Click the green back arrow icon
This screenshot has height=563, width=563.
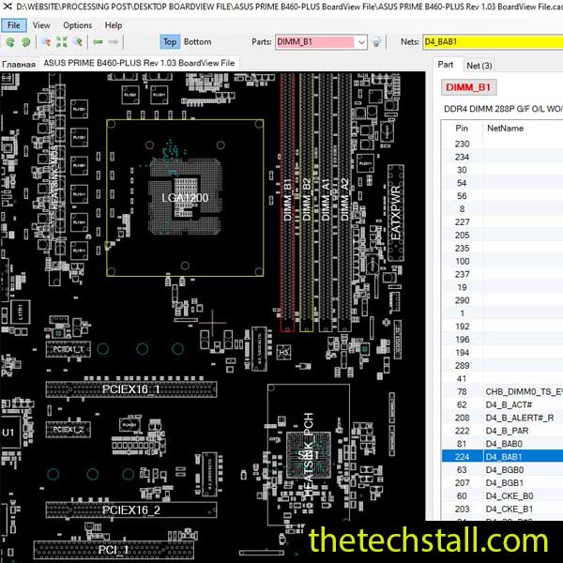tap(98, 42)
